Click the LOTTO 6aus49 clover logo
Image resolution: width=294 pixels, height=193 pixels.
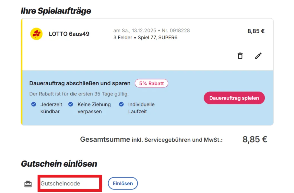click(36, 34)
